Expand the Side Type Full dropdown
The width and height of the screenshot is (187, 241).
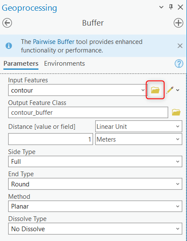click(x=95, y=162)
